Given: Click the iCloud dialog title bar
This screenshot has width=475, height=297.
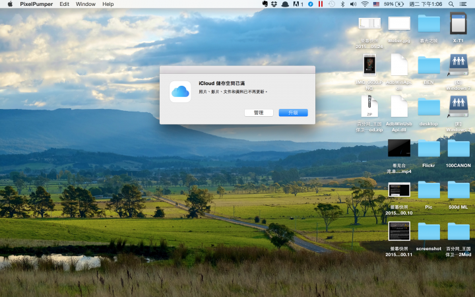Looking at the screenshot, I should (x=237, y=70).
